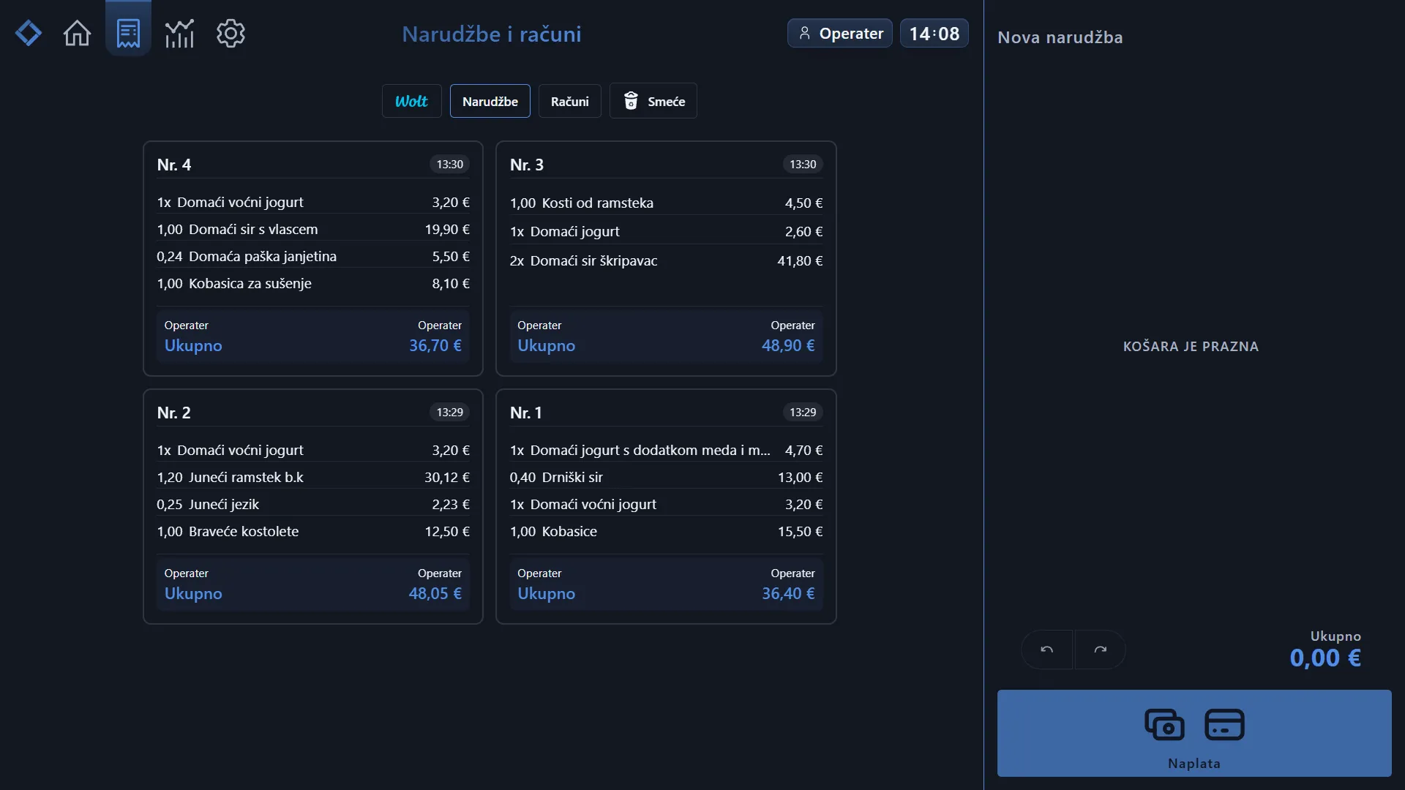Click the card payment icon
Viewport: 1405px width, 790px height.
coord(1224,724)
